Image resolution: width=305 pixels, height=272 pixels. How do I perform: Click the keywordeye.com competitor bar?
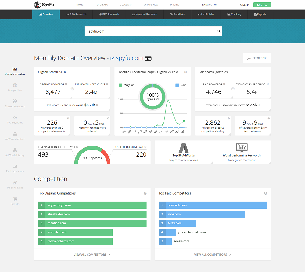[x=92, y=205]
